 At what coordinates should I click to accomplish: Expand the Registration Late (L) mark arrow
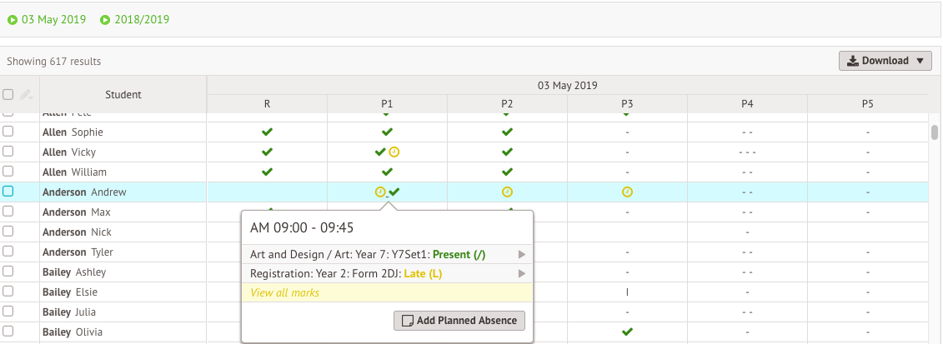pyautogui.click(x=522, y=274)
